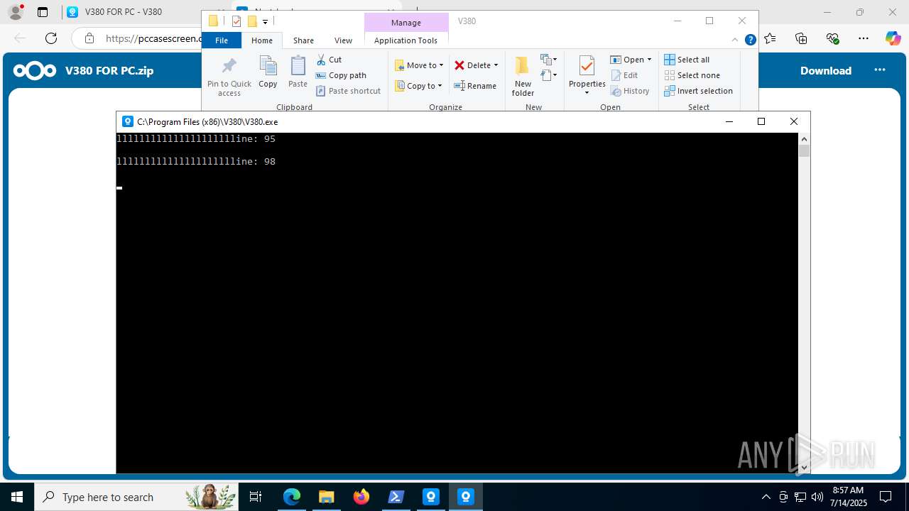Open File Explorer help question mark

[750, 40]
